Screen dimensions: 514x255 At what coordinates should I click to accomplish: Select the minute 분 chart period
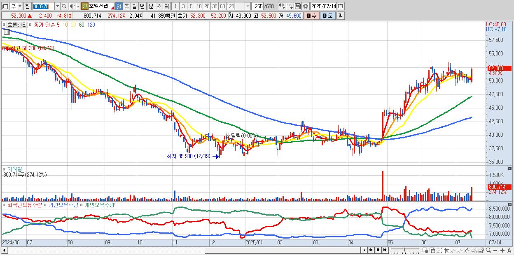pyautogui.click(x=151, y=6)
